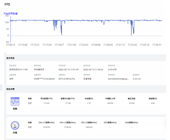This screenshot has height=140, width=170.
Task: Click the GPU频率(MHz) column header
Action: 110,122
